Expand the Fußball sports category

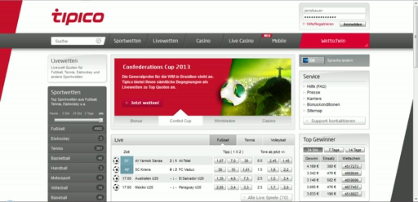tap(77, 129)
